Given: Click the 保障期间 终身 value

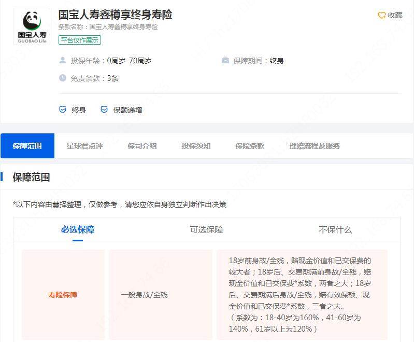Looking at the screenshot, I should click(277, 61).
